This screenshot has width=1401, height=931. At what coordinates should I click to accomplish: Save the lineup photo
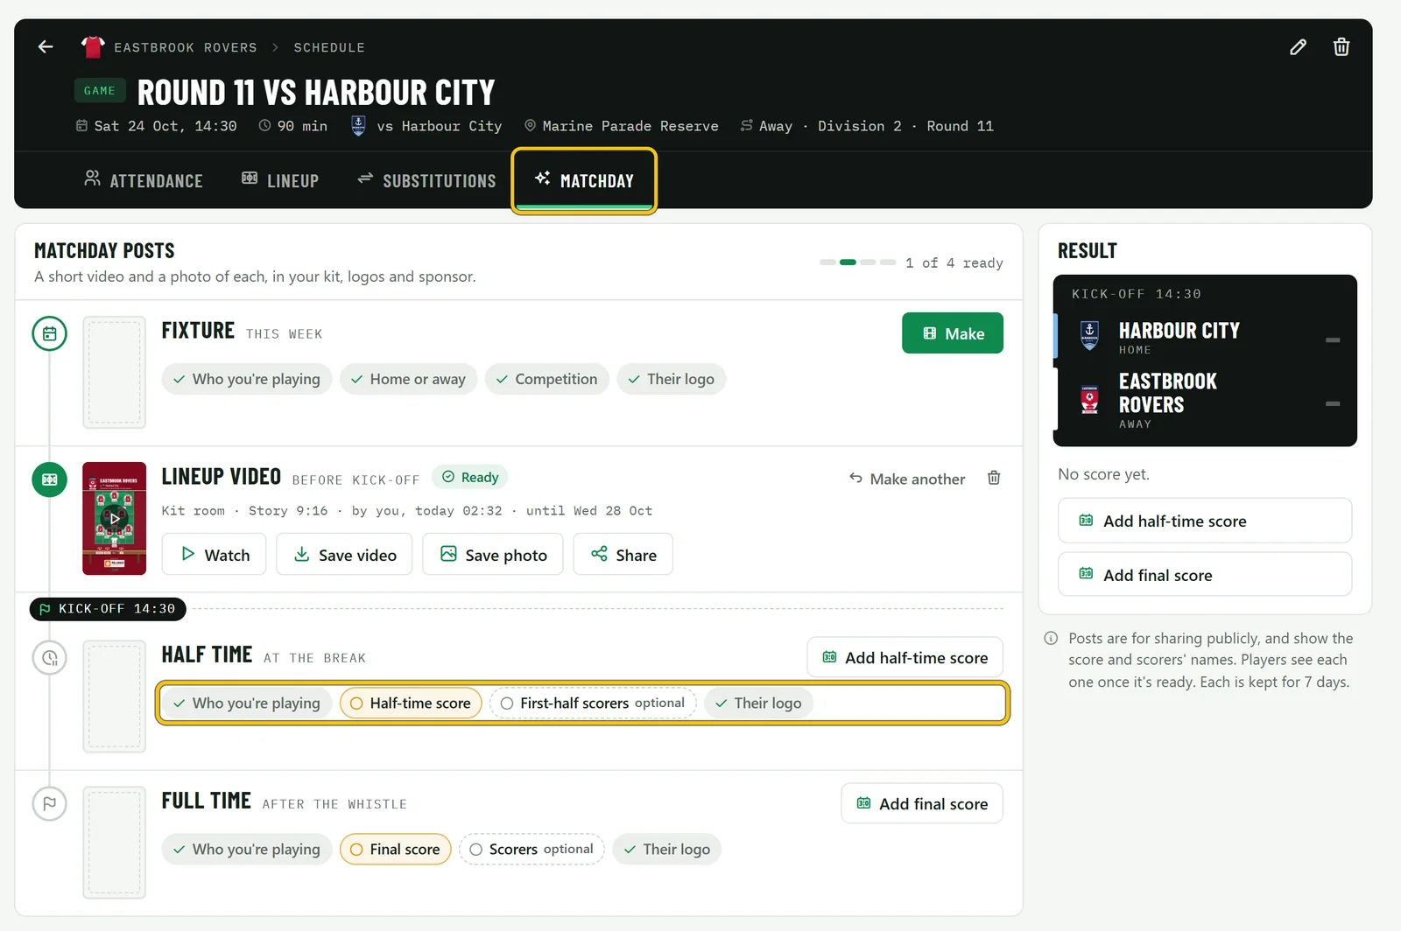[x=493, y=555]
